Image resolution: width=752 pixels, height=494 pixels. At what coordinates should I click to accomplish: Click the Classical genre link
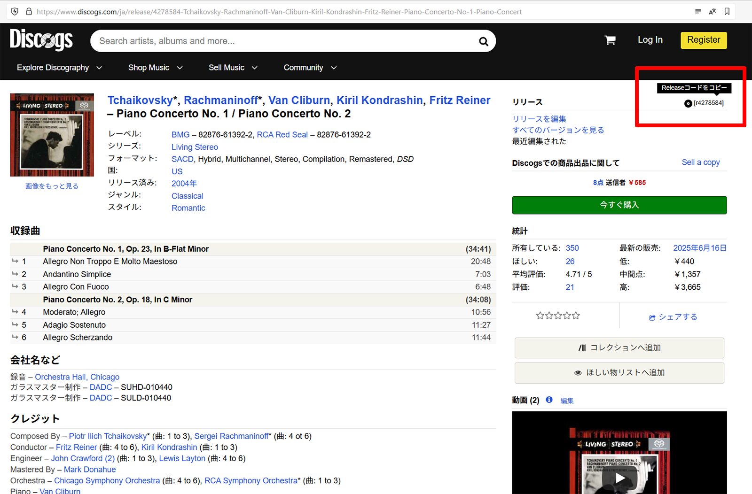187,196
